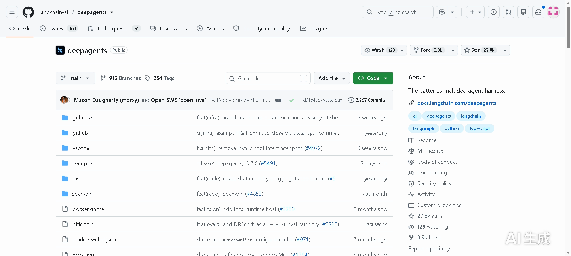
Task: Open the global navigation hamburger menu
Action: click(x=12, y=12)
